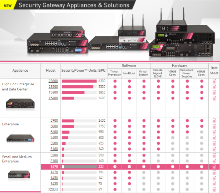The image size is (220, 193).
Task: Open data sheet icon for model 5400
Action: 214,137
